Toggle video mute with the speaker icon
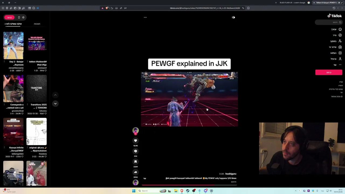This screenshot has height=194, width=345. (x=233, y=17)
